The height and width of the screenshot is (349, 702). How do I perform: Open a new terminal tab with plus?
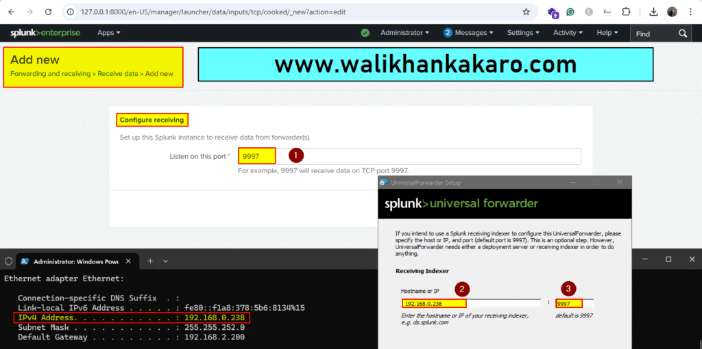pyautogui.click(x=150, y=261)
